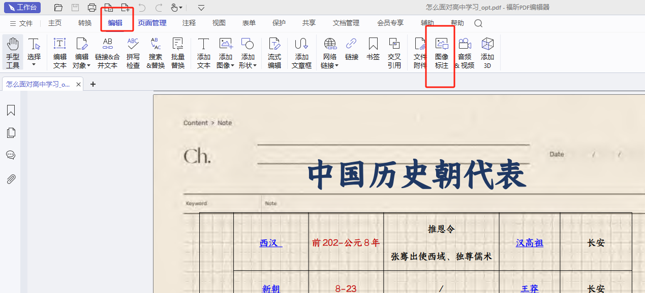This screenshot has height=293, width=645.
Task: Open the quick access toolbar customize dropdown
Action: tap(201, 8)
